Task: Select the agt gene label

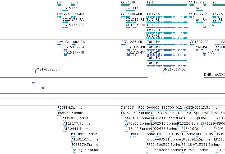Action: 205,2
